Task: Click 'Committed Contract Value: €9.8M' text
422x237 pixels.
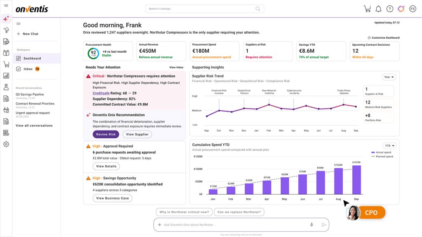Action: point(120,105)
